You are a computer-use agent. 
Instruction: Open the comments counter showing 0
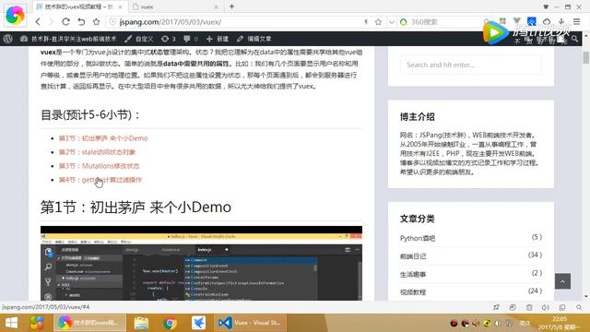(191, 39)
